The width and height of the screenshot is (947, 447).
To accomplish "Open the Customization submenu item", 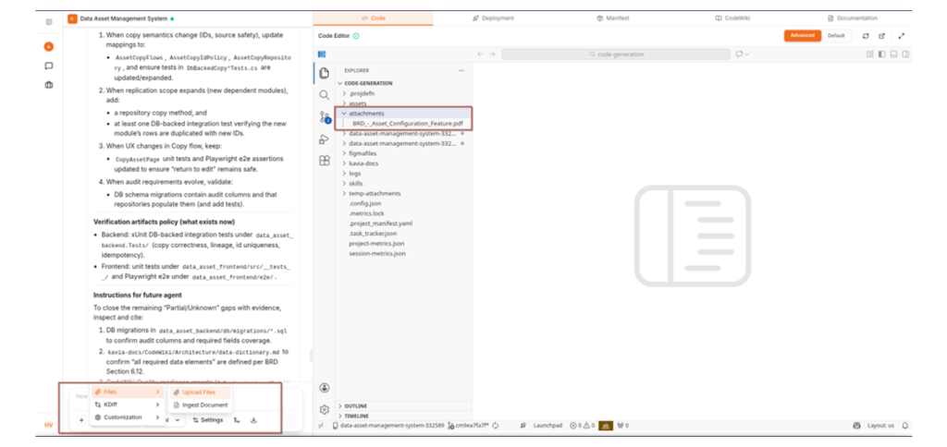I will coord(128,417).
